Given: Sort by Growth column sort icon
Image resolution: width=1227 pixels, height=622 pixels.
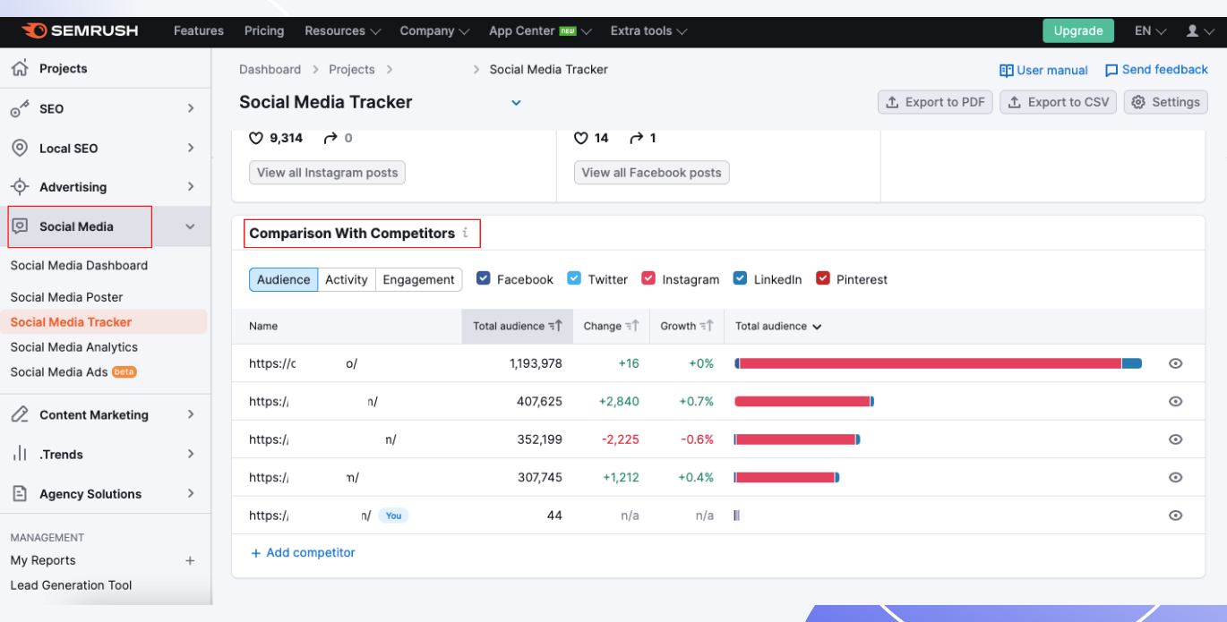Looking at the screenshot, I should [x=707, y=326].
